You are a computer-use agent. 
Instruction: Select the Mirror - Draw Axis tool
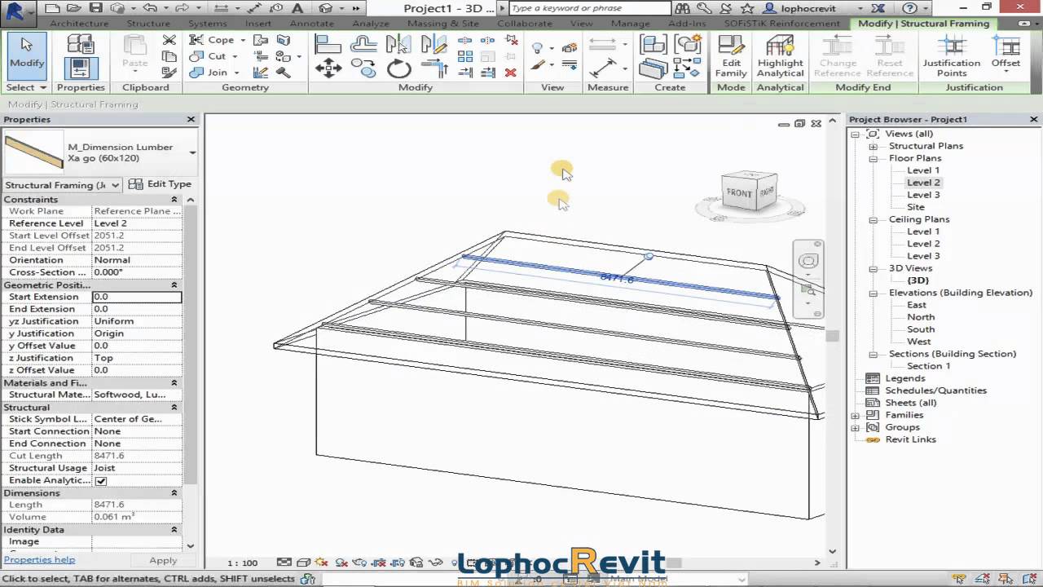click(x=434, y=44)
